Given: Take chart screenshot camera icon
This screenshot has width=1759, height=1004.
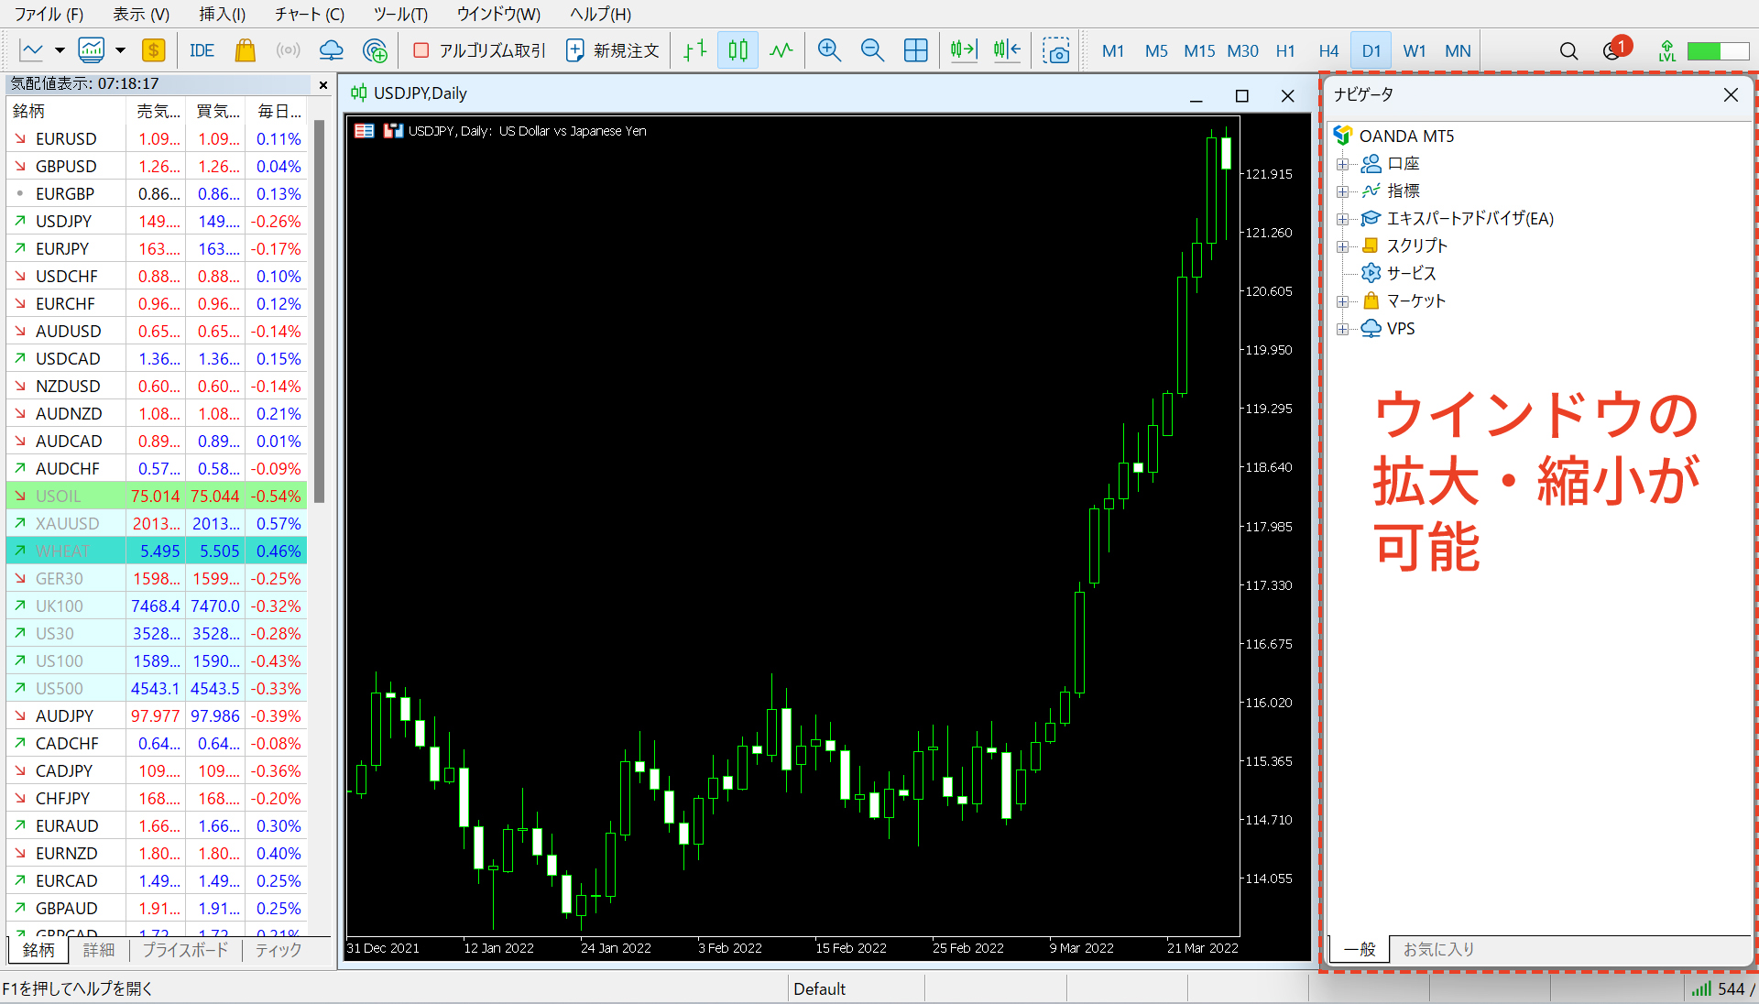Looking at the screenshot, I should tap(1056, 50).
